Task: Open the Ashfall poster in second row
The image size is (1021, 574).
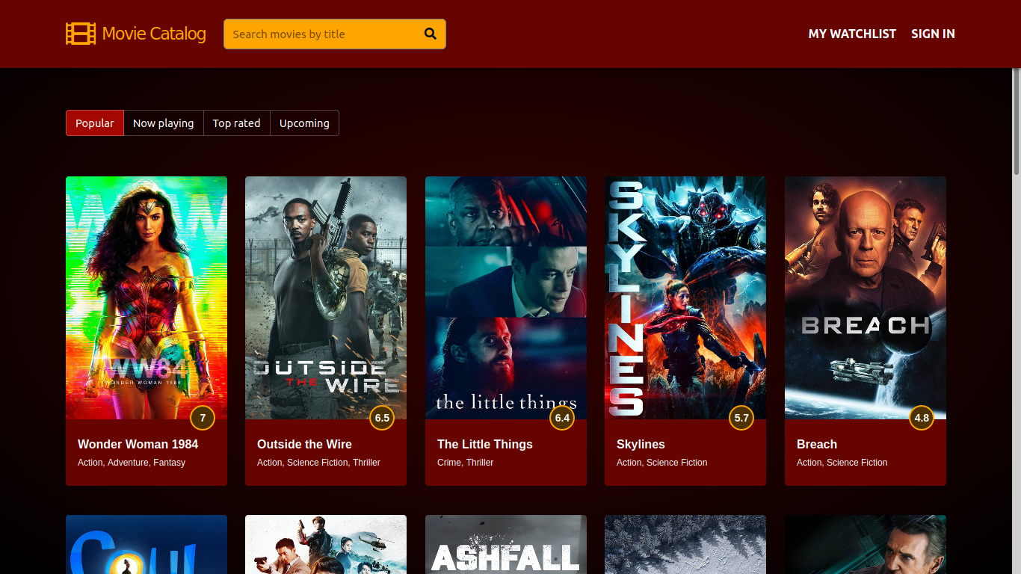Action: (506, 545)
